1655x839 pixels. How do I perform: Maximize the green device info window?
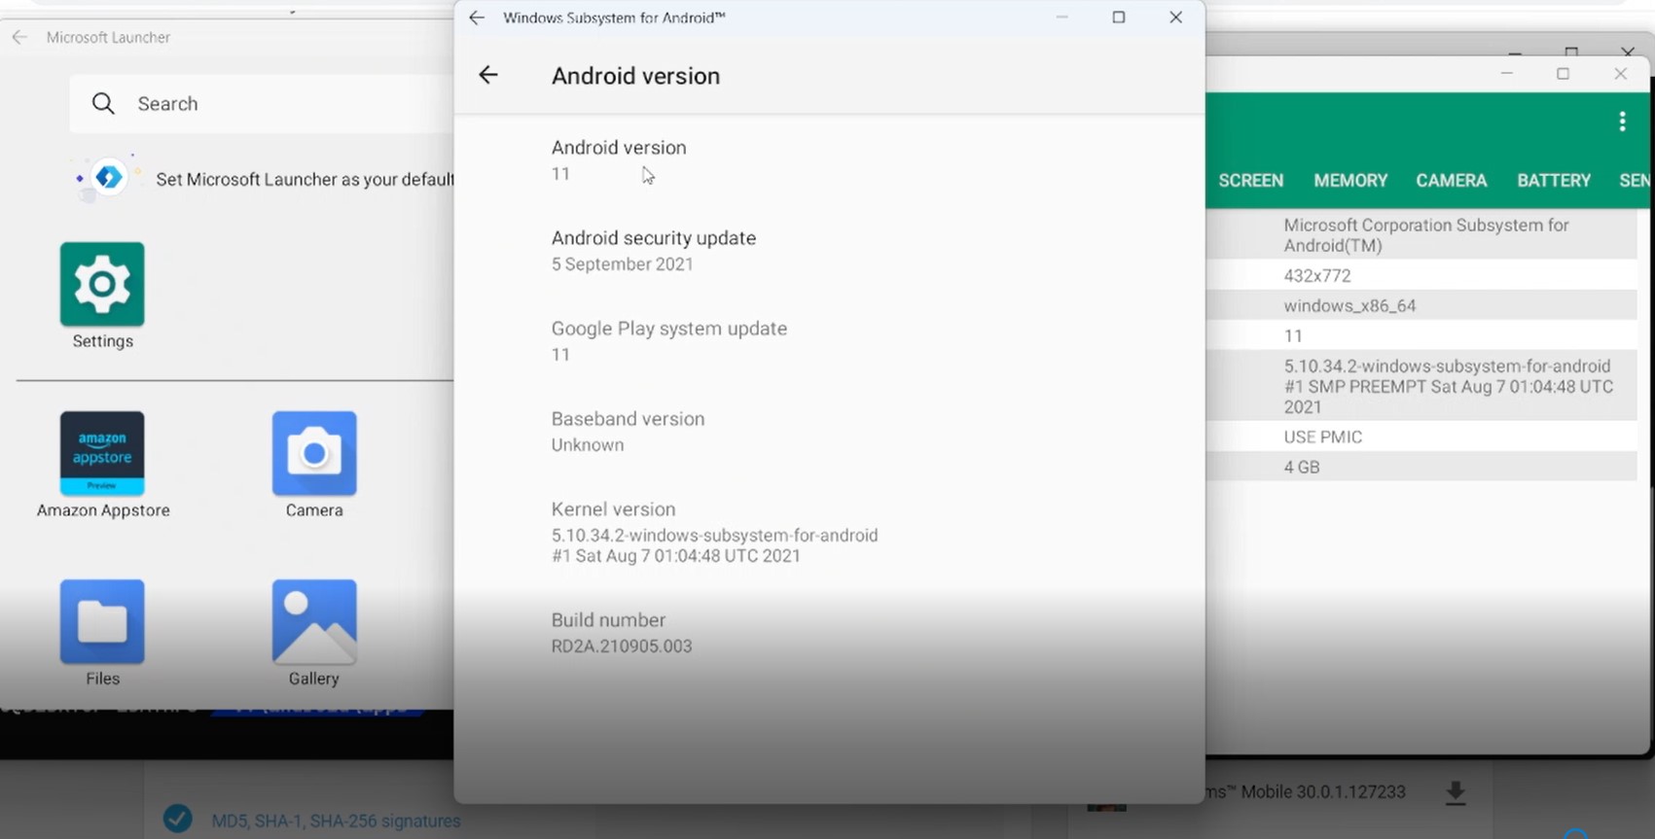pyautogui.click(x=1564, y=74)
